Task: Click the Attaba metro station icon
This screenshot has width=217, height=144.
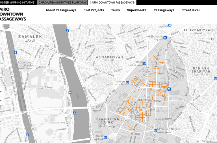Action: 169,89
